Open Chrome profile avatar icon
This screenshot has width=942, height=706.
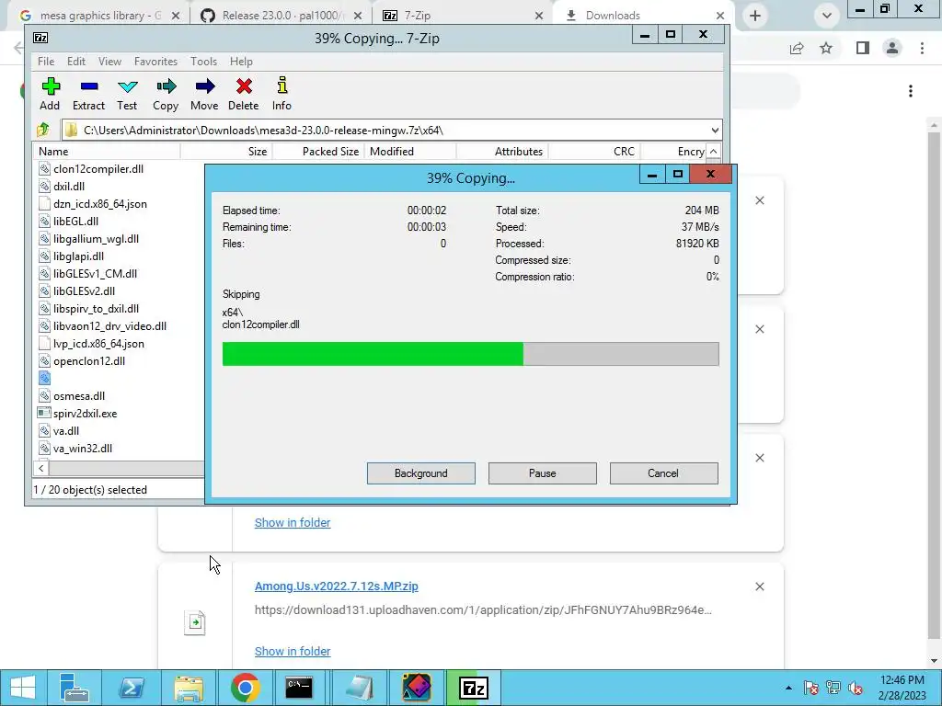pos(892,48)
